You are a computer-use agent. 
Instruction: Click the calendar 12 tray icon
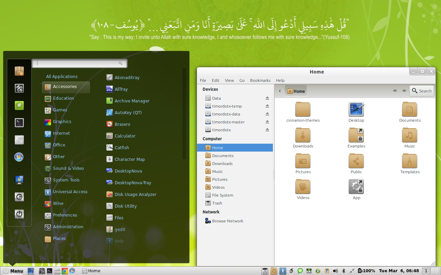click(x=309, y=271)
